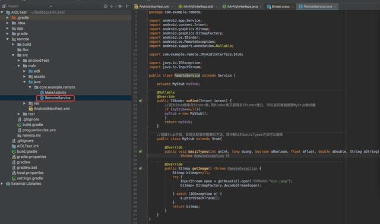Open the gradle.properties file
Image resolution: width=380 pixels, height=224 pixels.
coord(29,157)
